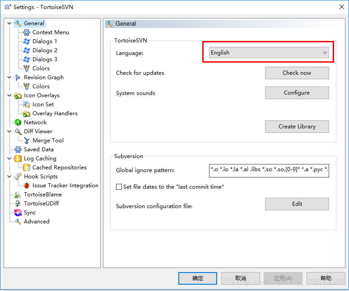Collapse the Icon Overlays tree node
Screen dimensions: 349x291
pos(9,95)
